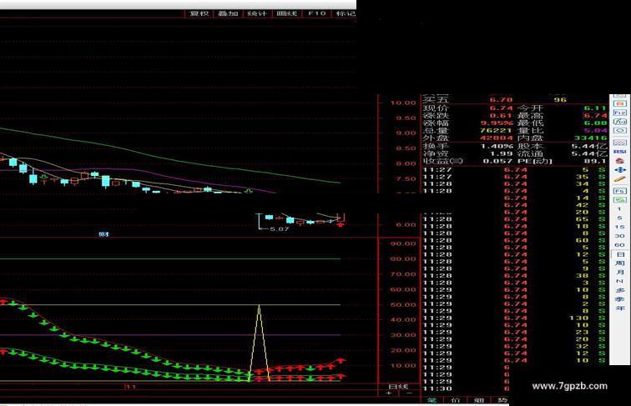Image resolution: width=631 pixels, height=406 pixels.
Task: Click the Fiz icon in the sidebar
Action: (x=619, y=113)
